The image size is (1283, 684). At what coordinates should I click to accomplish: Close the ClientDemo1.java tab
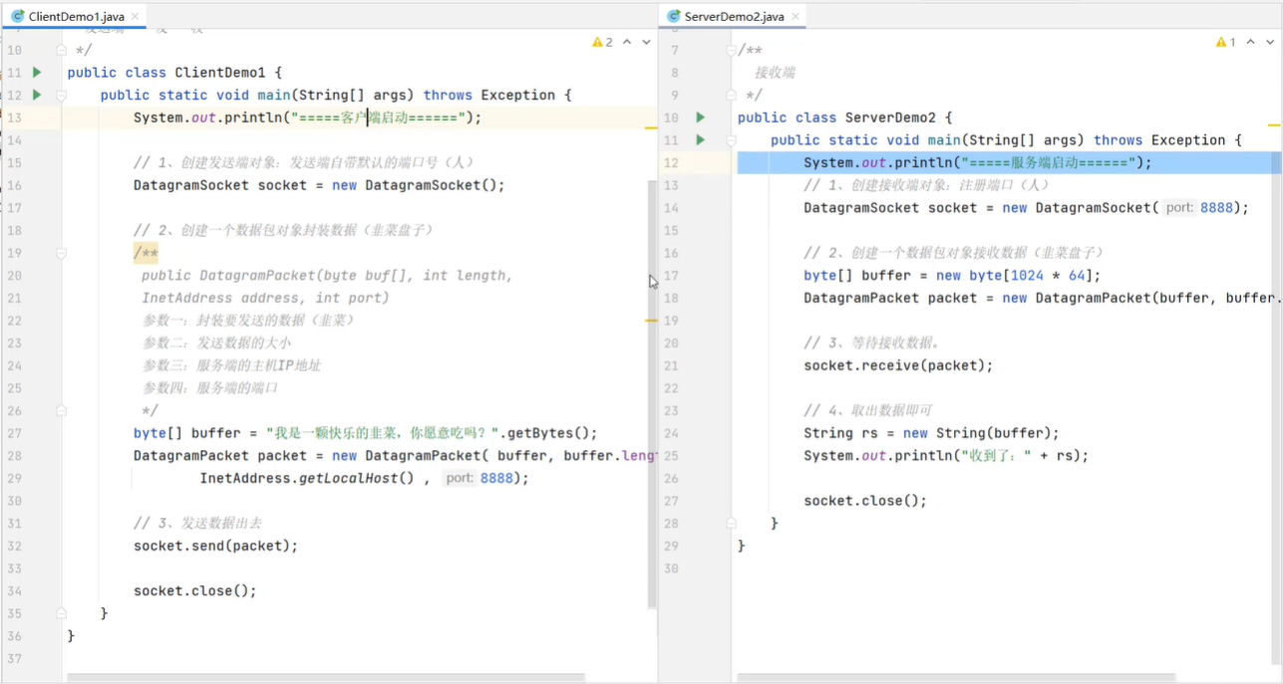pos(136,17)
